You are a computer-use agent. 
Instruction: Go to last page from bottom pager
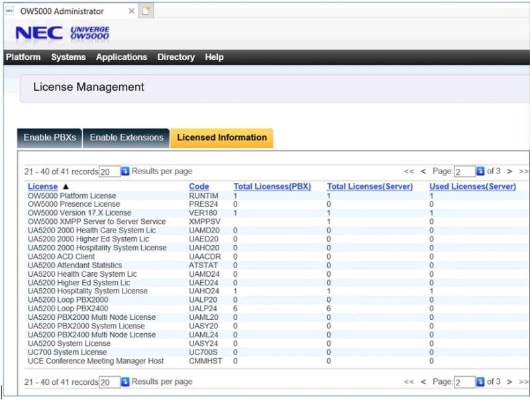coord(523,381)
